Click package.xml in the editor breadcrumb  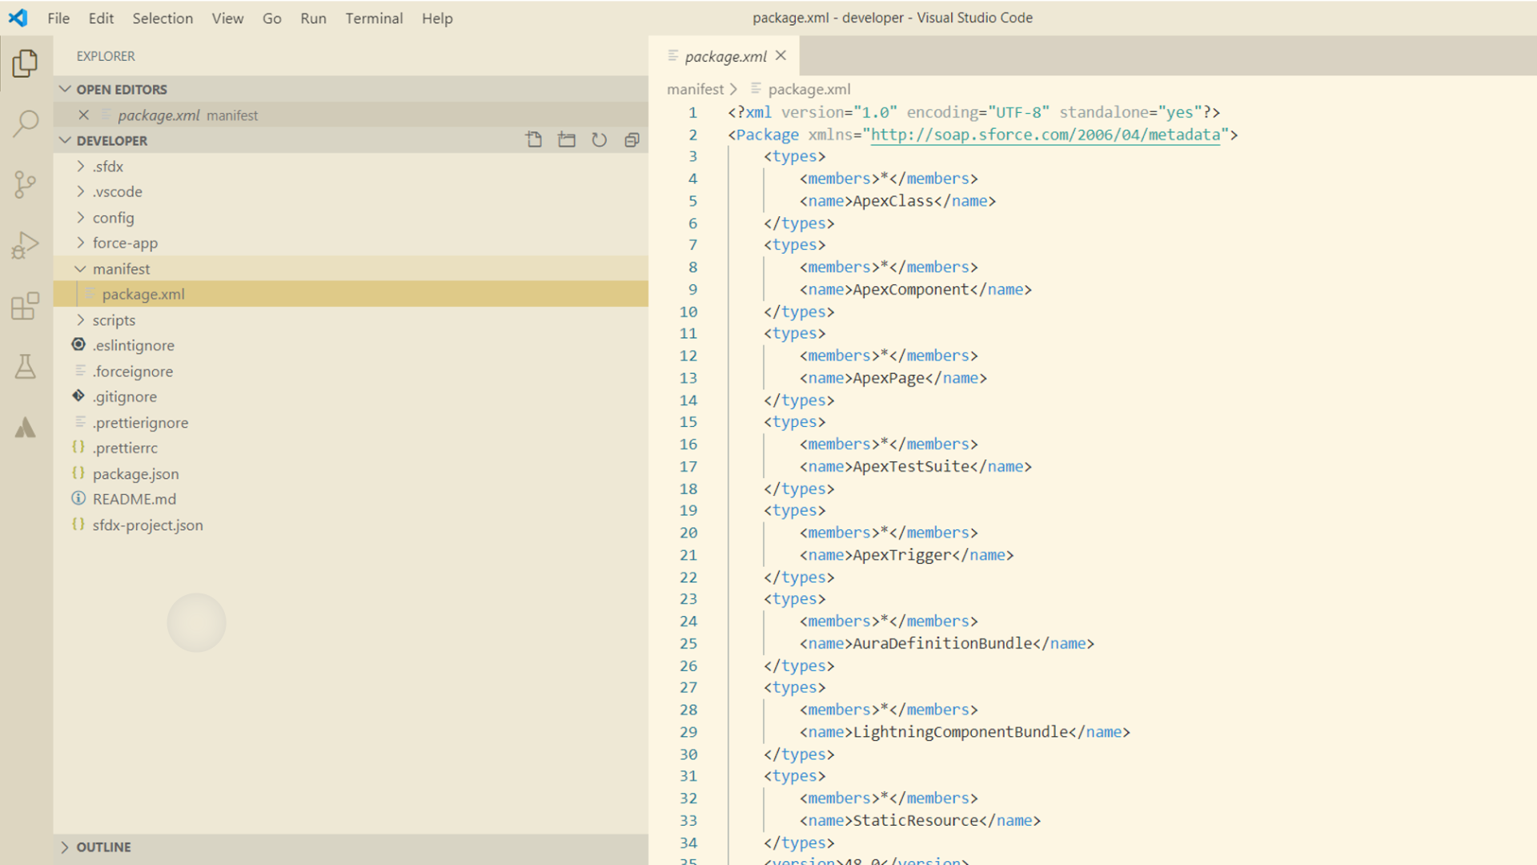tap(809, 89)
